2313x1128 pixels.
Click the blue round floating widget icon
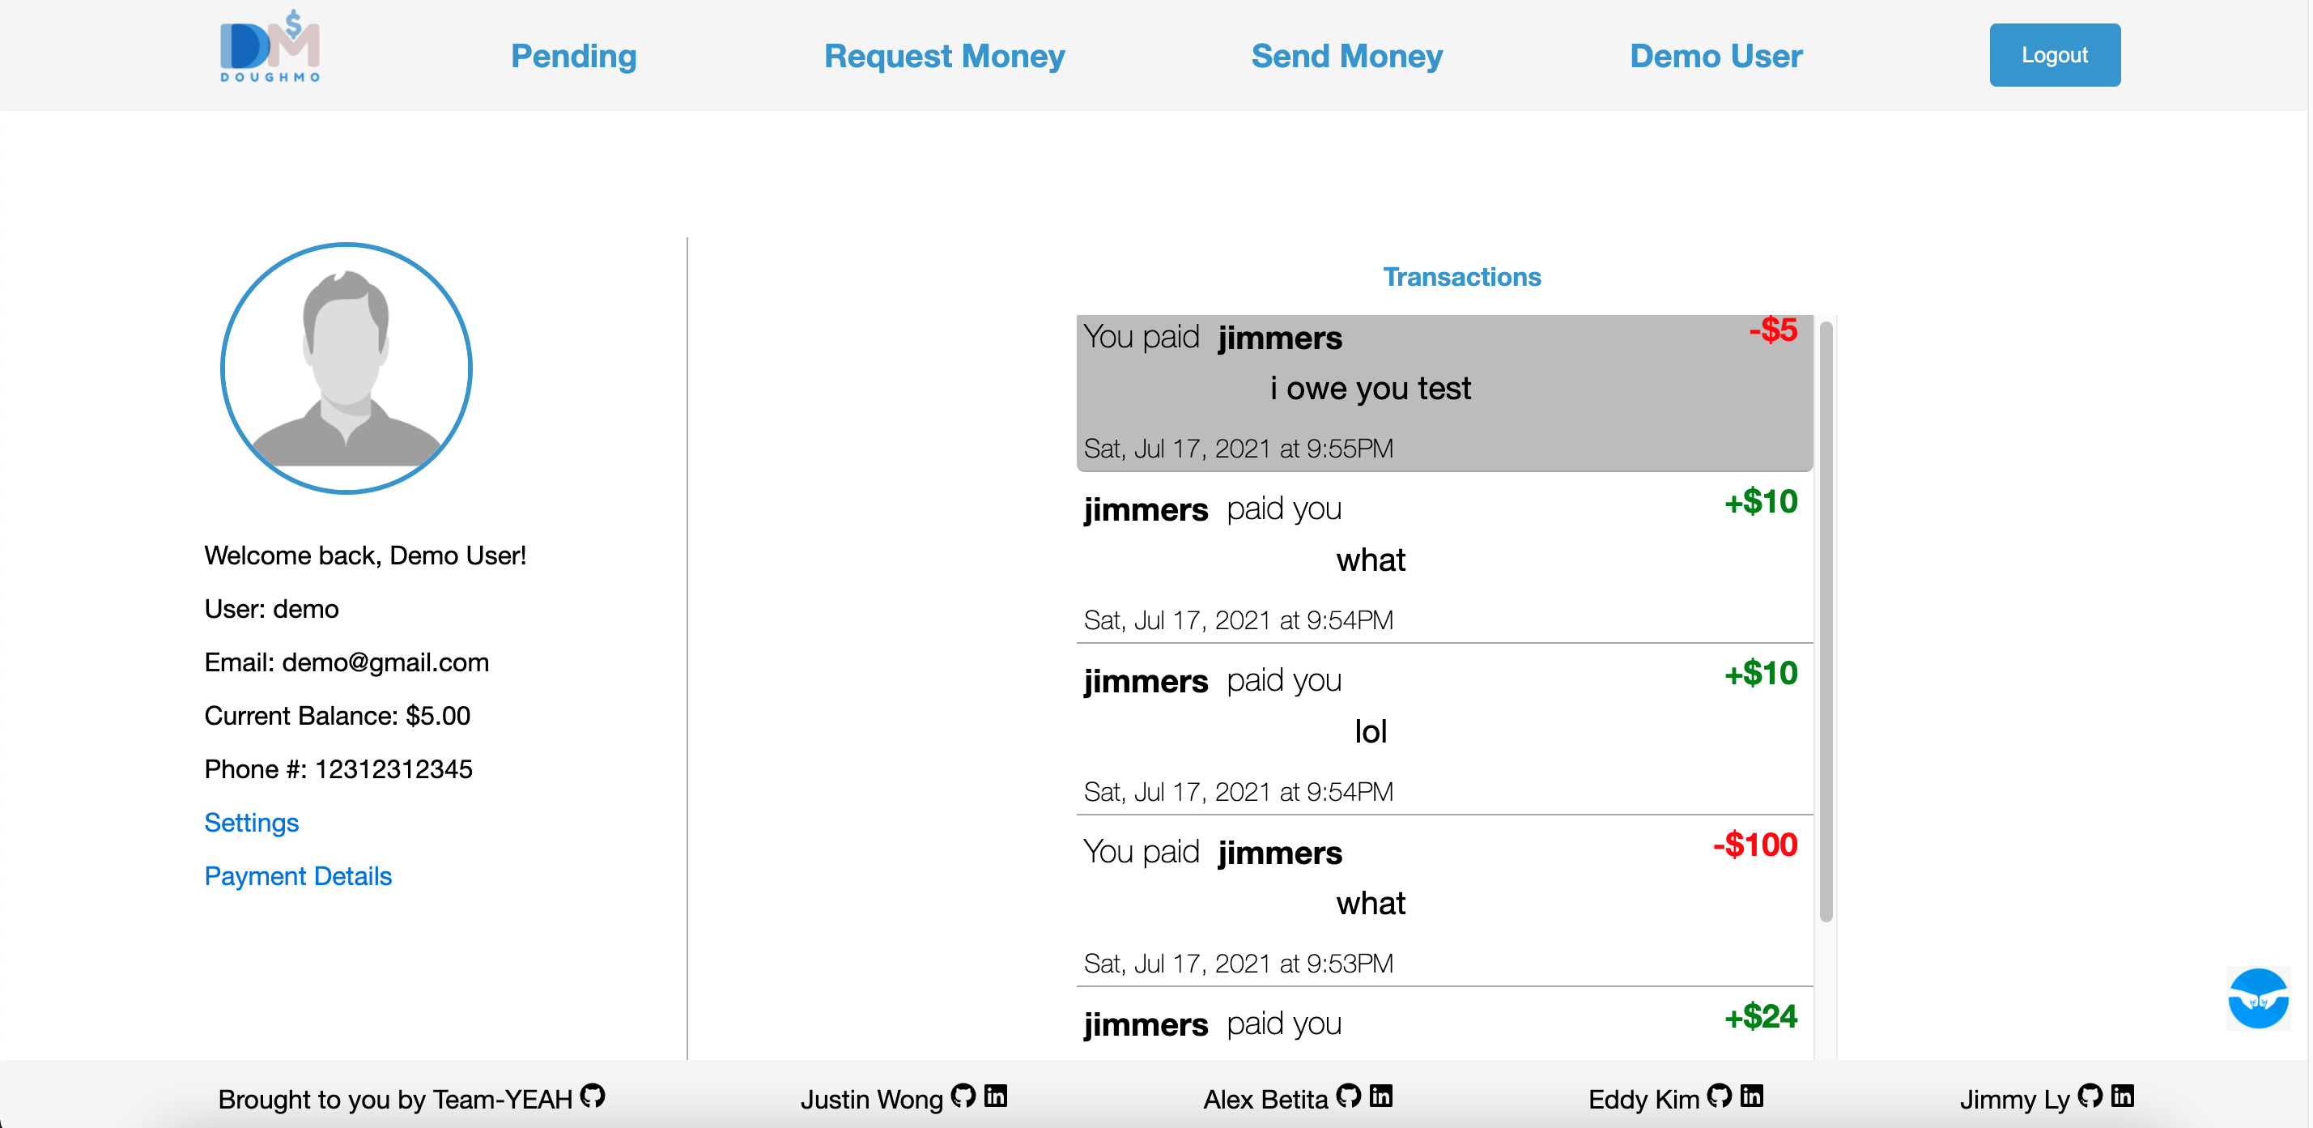pyautogui.click(x=2258, y=998)
